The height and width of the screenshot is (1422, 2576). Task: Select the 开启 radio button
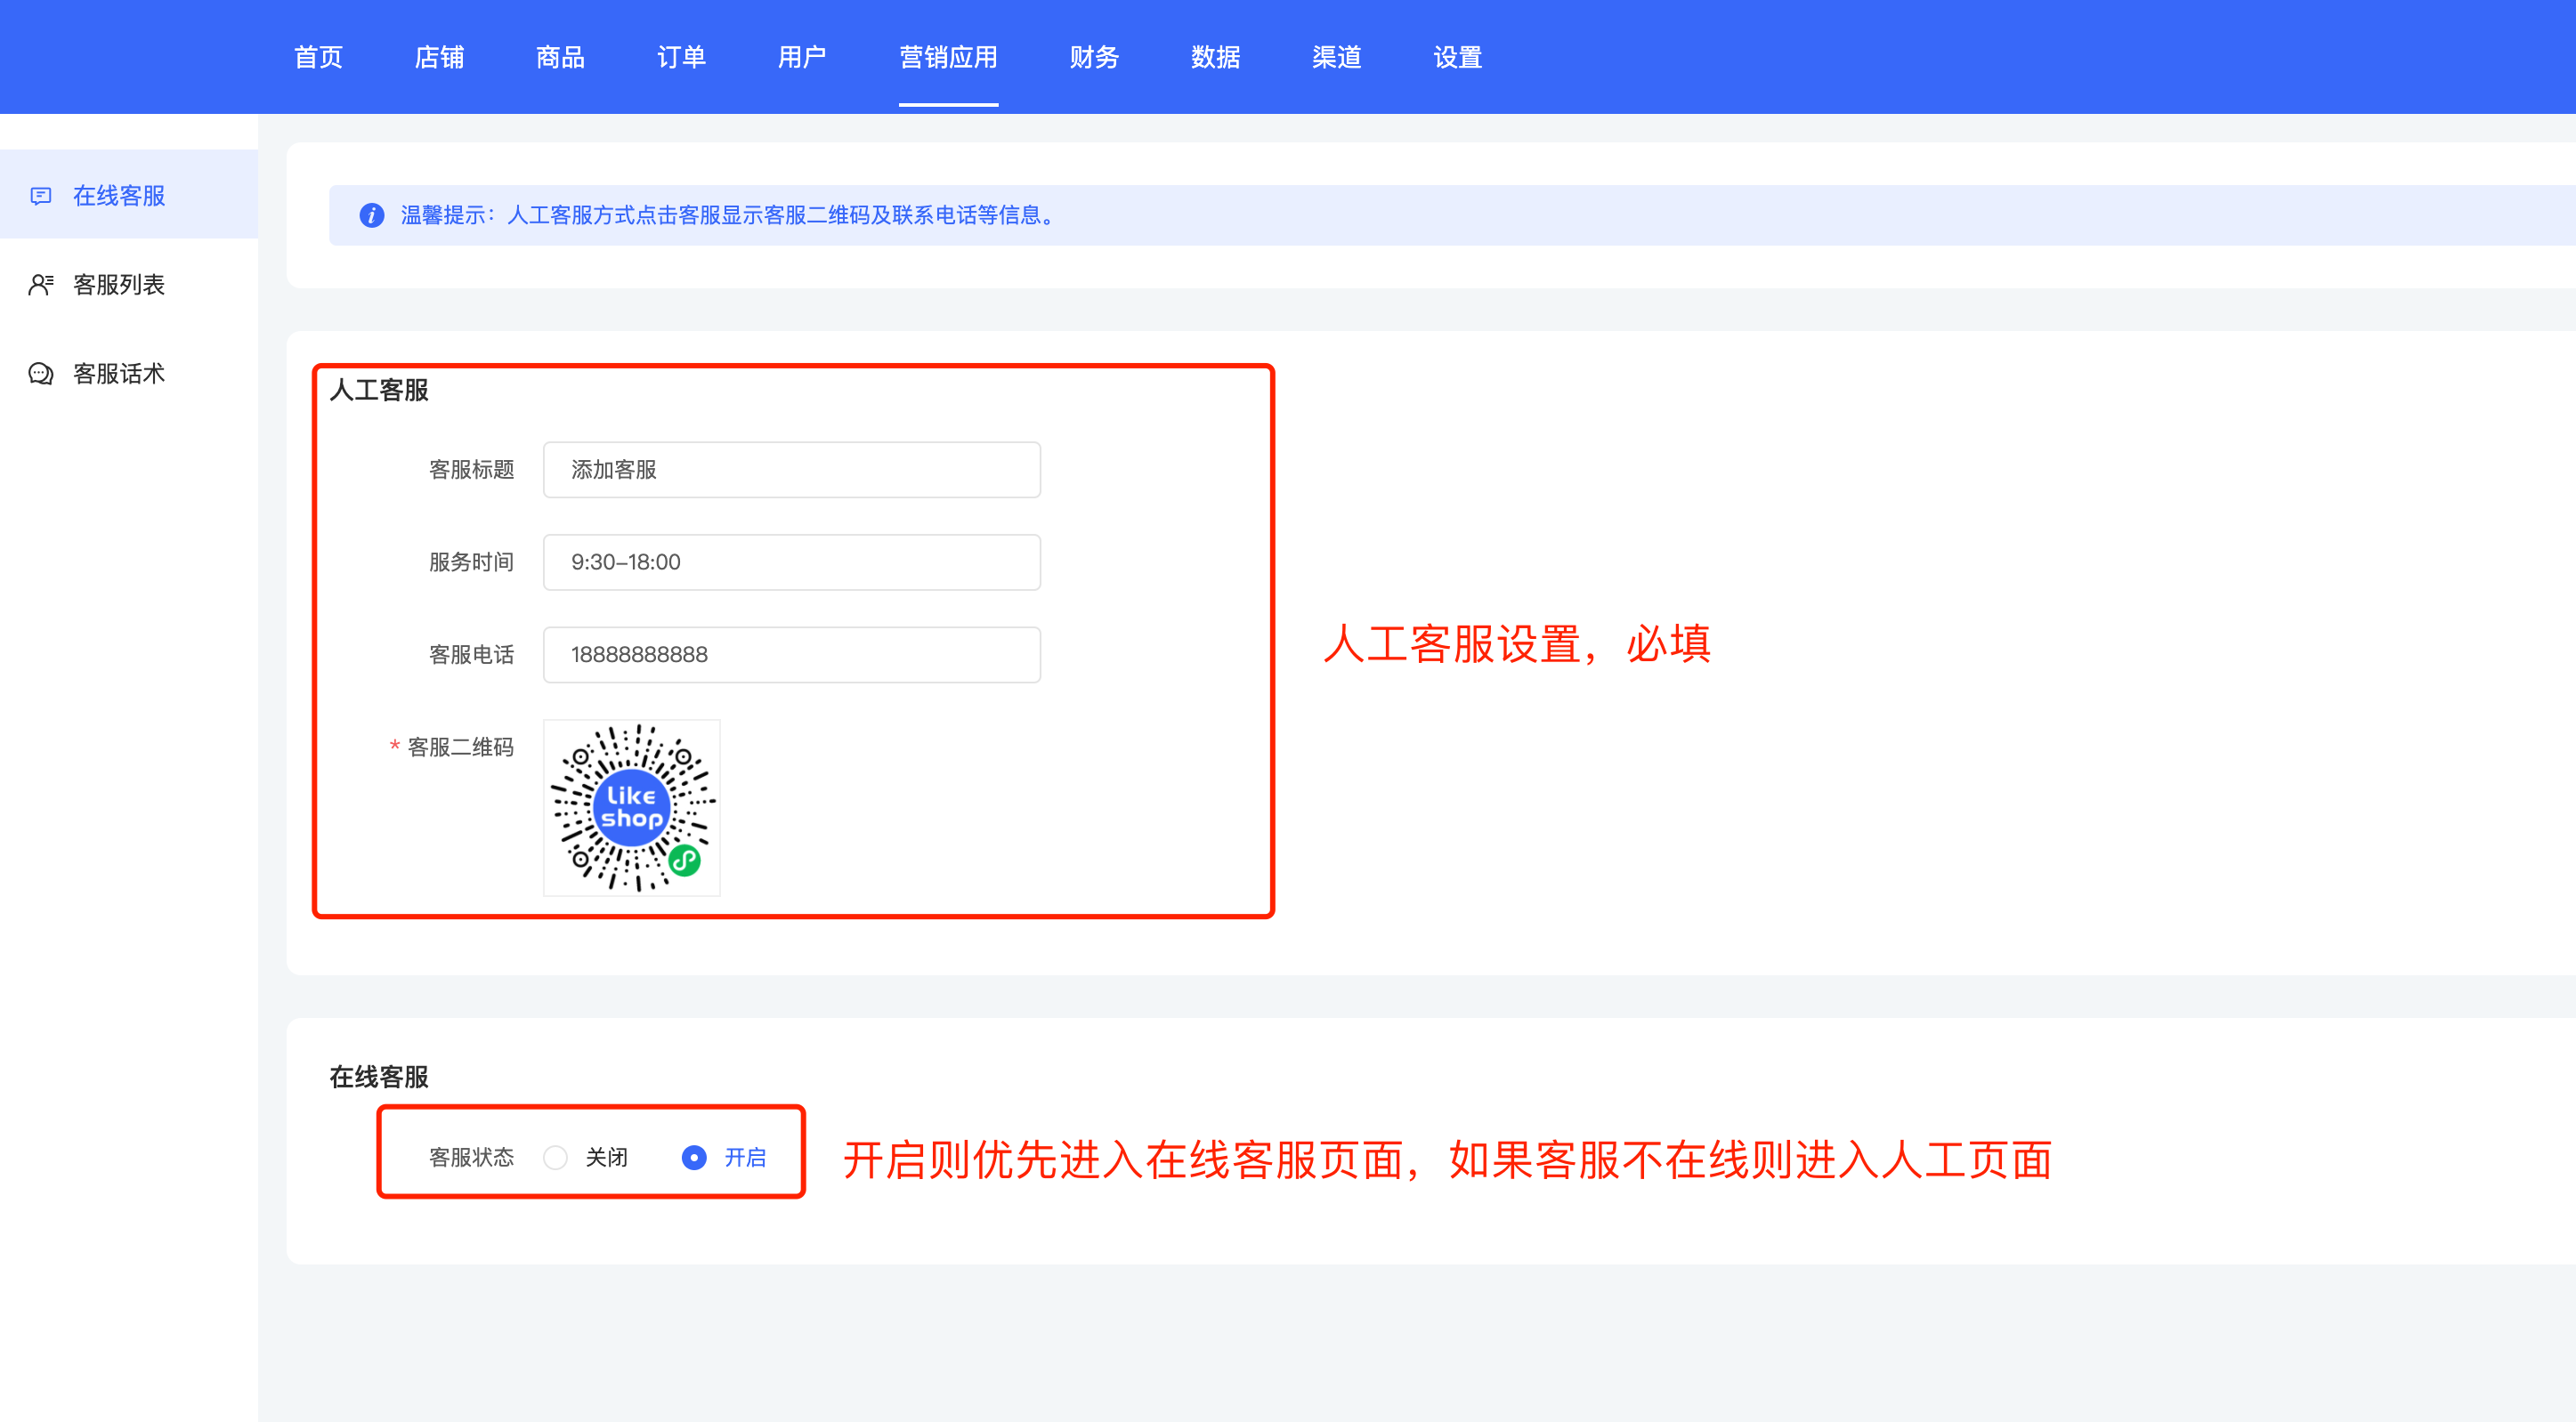pyautogui.click(x=694, y=1157)
